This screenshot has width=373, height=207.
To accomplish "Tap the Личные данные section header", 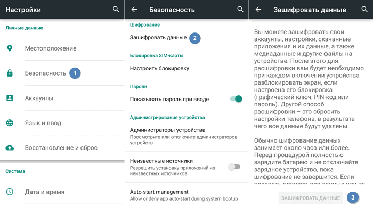I will pyautogui.click(x=24, y=28).
